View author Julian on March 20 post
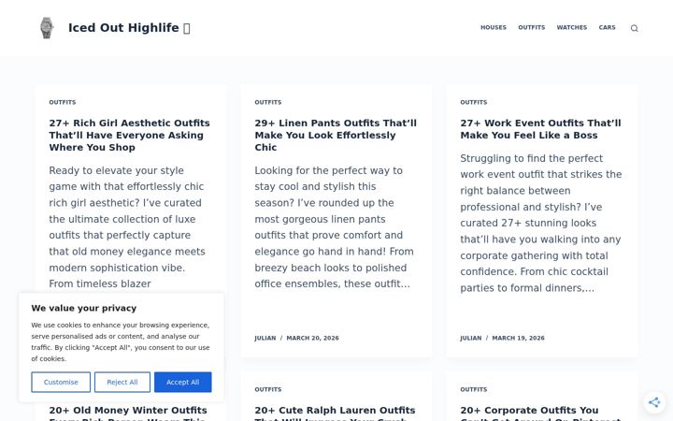Viewport: 673px width, 421px height. point(265,338)
